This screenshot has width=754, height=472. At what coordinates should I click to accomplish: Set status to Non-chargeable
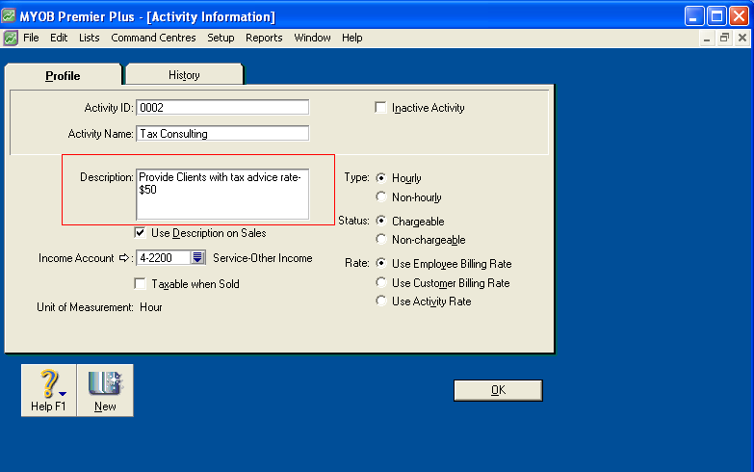point(380,239)
